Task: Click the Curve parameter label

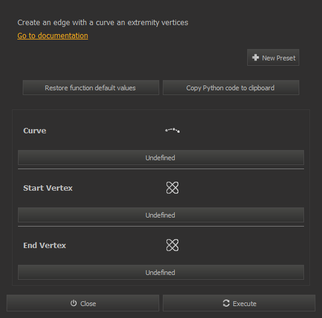Action: point(35,130)
